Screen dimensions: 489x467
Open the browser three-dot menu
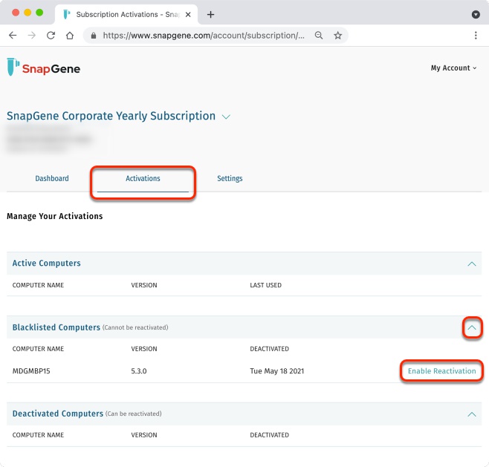(x=476, y=35)
